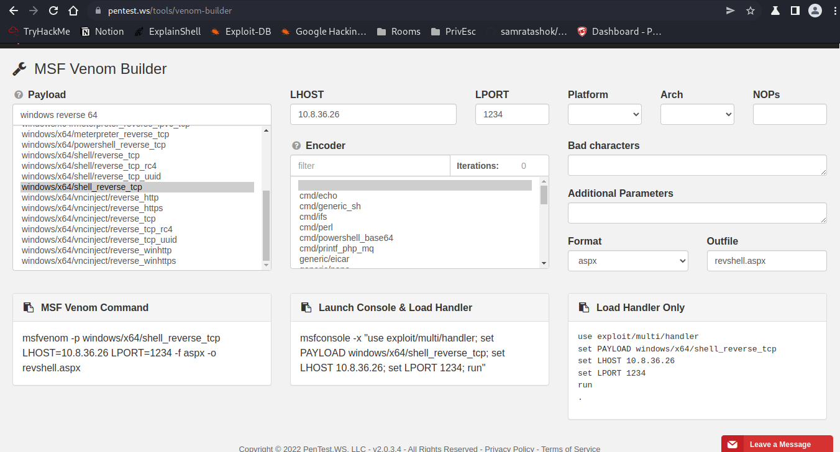Show help for the Payload question mark
840x452 pixels.
[19, 95]
